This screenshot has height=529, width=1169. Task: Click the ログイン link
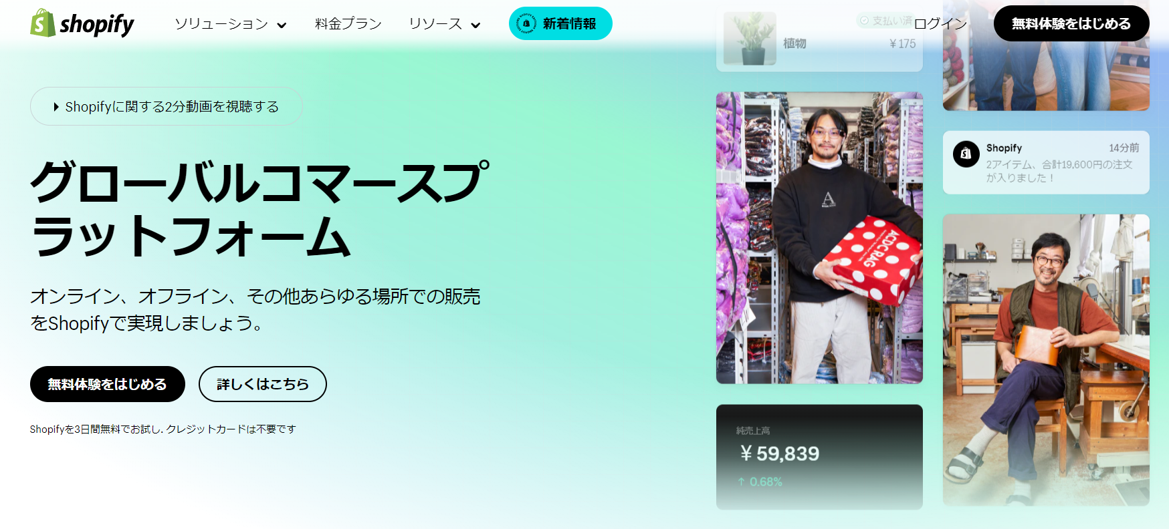click(x=940, y=24)
